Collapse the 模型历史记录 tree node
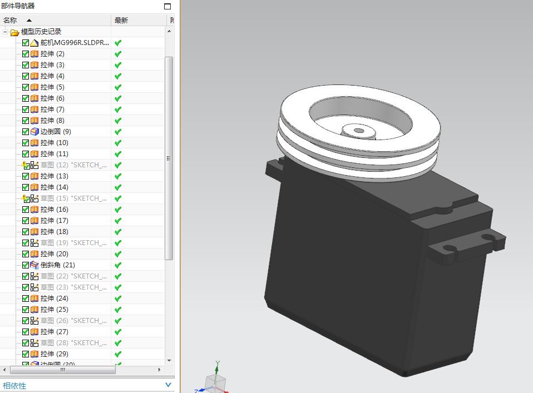Image resolution: width=533 pixels, height=393 pixels. point(5,32)
